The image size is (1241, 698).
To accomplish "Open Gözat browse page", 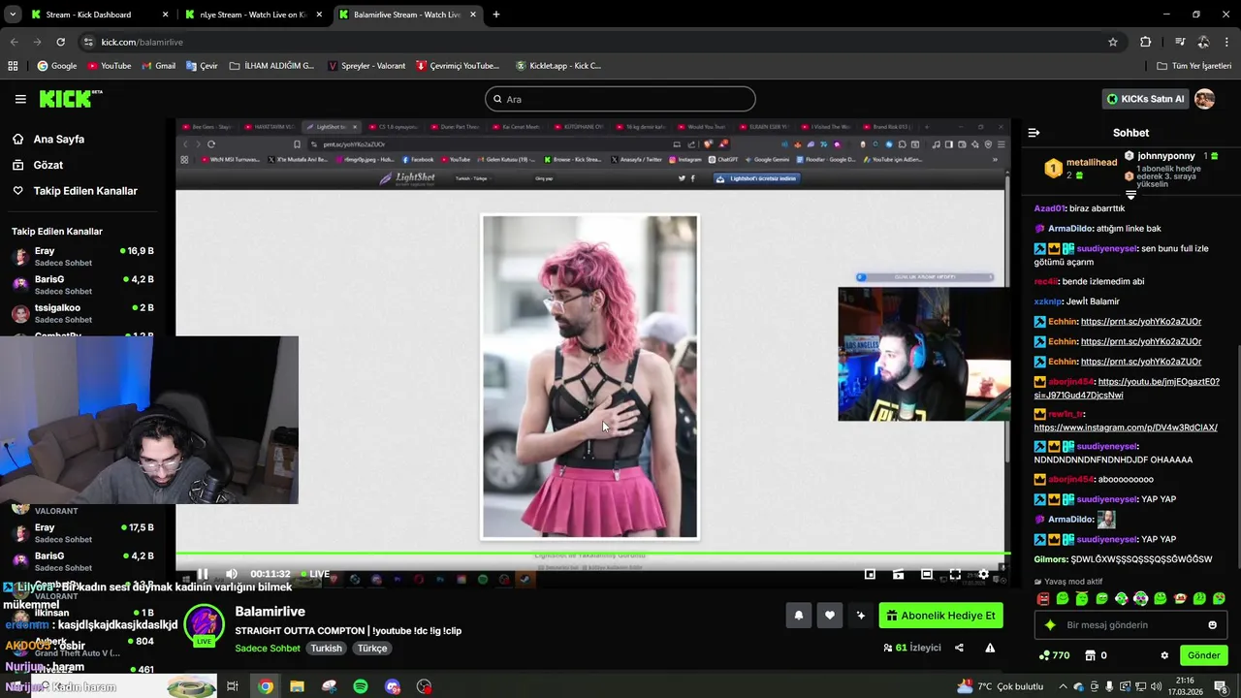I will [48, 165].
